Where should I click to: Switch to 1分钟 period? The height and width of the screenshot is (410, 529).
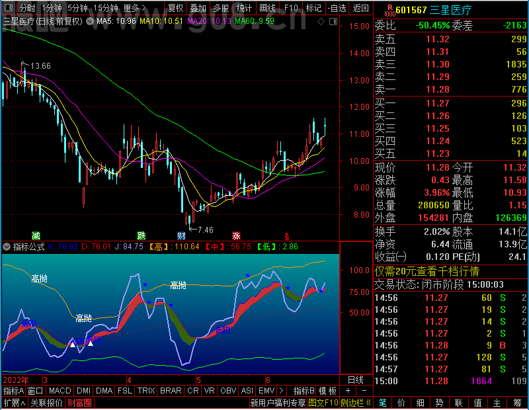(52, 8)
